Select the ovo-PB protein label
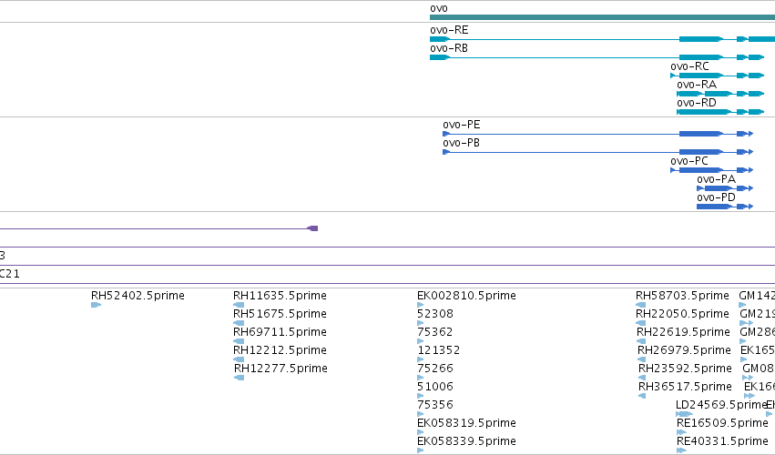 [x=461, y=143]
